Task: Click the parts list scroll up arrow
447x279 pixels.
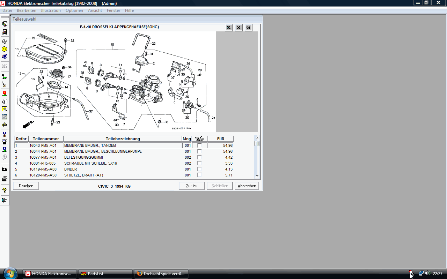Action: click(257, 137)
